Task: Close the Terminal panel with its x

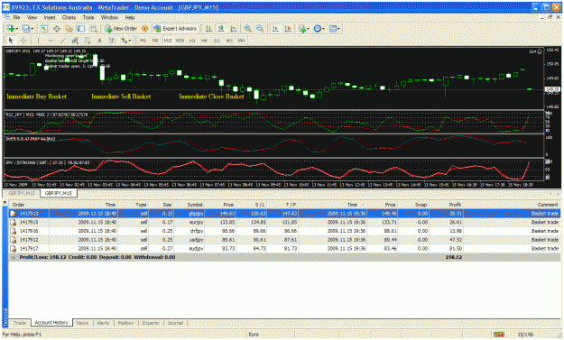Action: click(5, 203)
